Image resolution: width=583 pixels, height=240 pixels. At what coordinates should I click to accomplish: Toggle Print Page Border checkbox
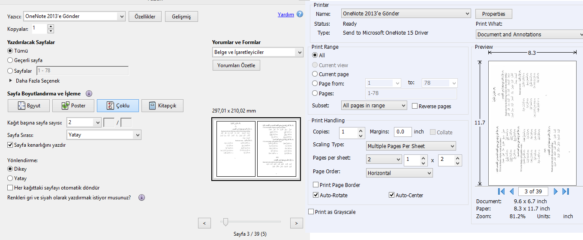tap(316, 185)
